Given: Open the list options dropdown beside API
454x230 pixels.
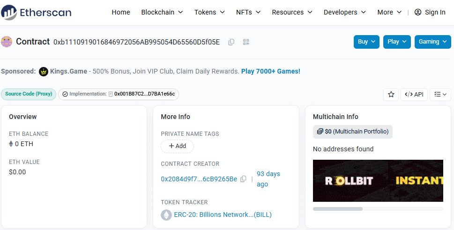Looking at the screenshot, I should point(440,94).
